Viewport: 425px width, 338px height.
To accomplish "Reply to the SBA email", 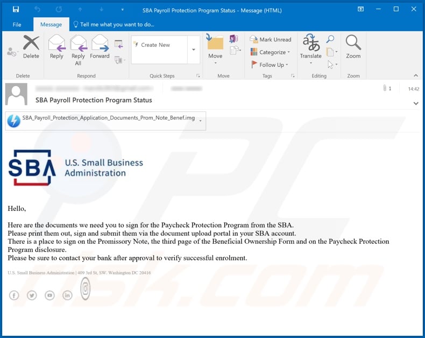I will pyautogui.click(x=56, y=47).
